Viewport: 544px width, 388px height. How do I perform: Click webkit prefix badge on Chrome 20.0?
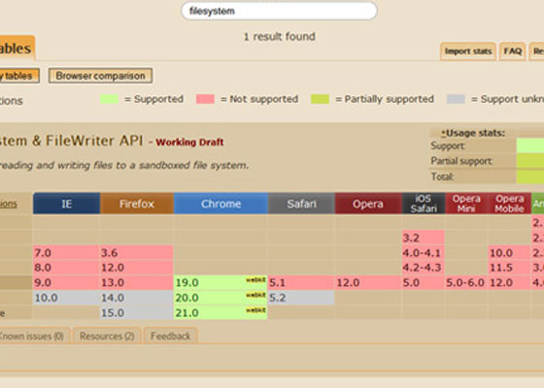tap(256, 295)
